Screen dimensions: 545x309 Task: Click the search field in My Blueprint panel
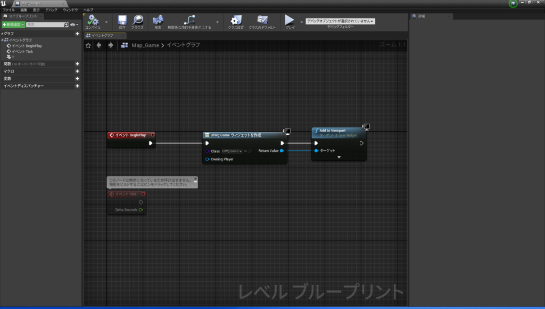[x=45, y=25]
